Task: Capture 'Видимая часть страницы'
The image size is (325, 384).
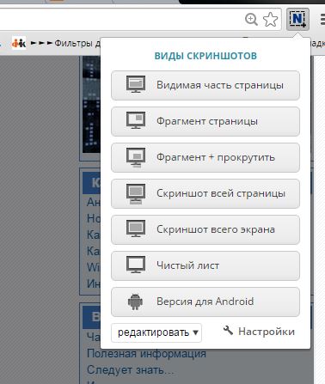Action: click(205, 85)
